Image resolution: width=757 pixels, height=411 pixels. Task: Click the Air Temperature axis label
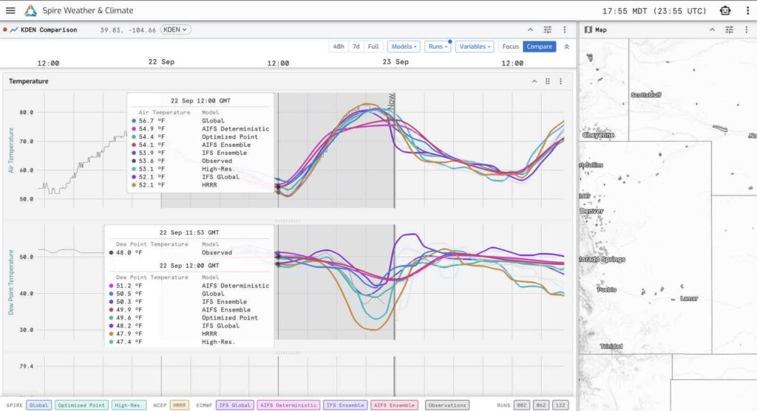[x=11, y=151]
